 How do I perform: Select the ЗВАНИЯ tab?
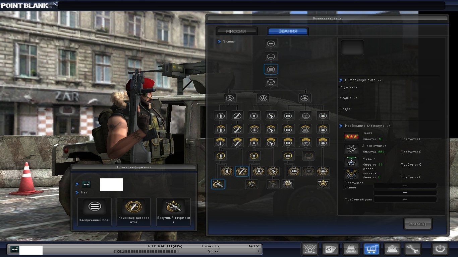pyautogui.click(x=288, y=31)
